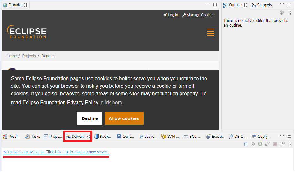Open privacy policy 'click here' link
Image resolution: width=295 pixels, height=172 pixels.
112,103
